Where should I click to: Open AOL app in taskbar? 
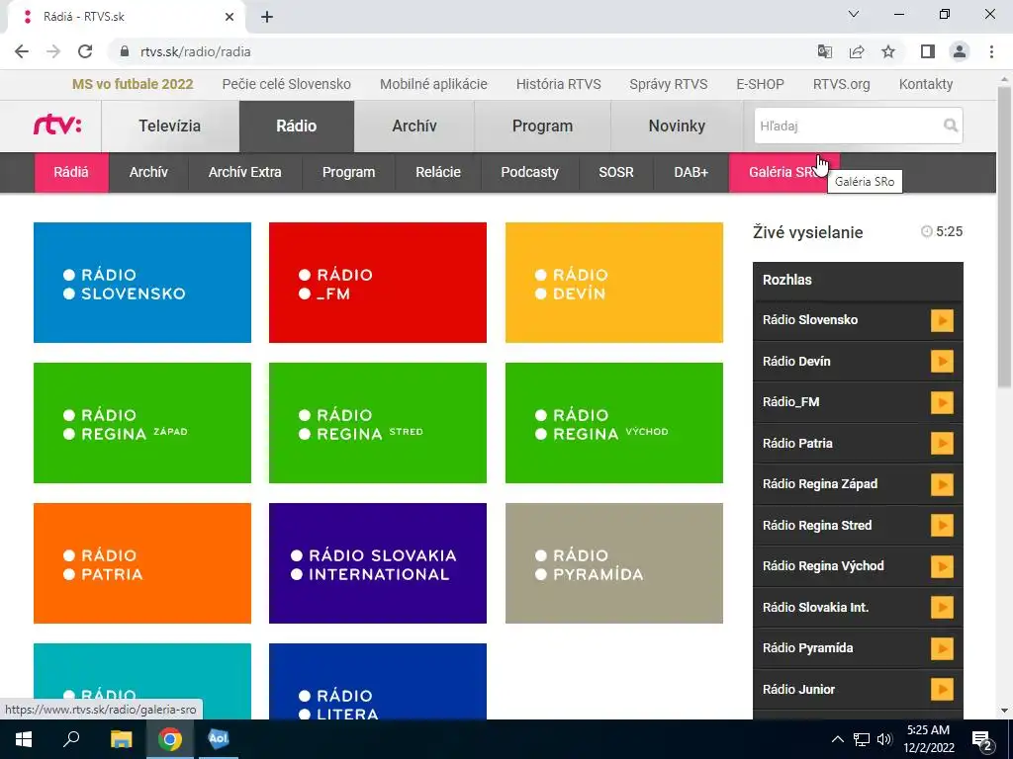click(x=219, y=739)
